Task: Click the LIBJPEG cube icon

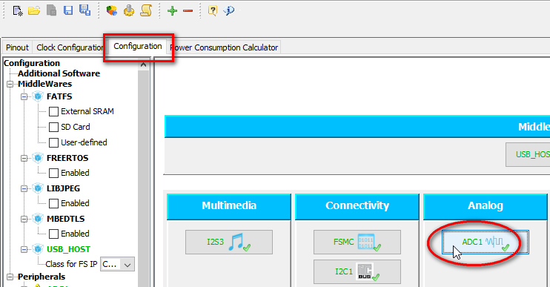Action: [x=38, y=188]
